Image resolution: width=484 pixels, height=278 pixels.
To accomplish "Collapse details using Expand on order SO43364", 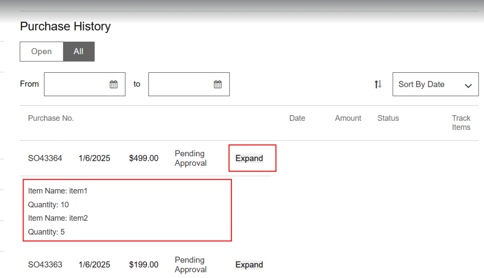I will click(249, 158).
